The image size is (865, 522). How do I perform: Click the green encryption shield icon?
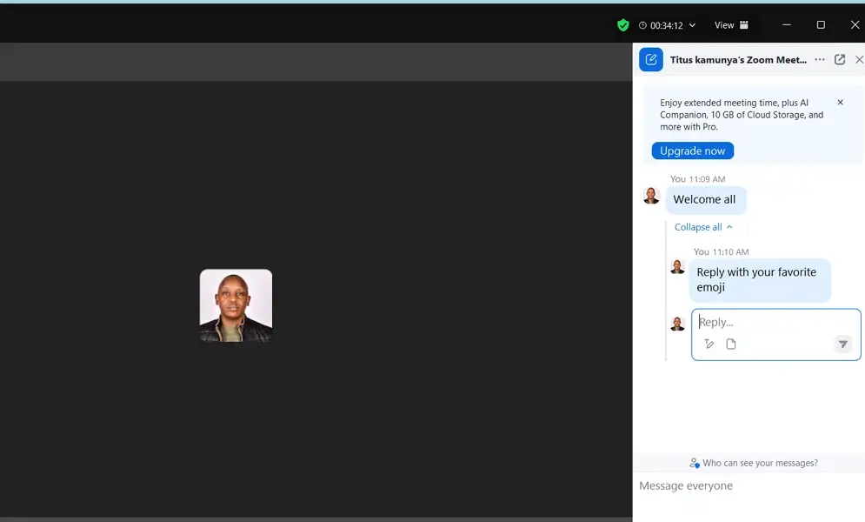tap(622, 25)
